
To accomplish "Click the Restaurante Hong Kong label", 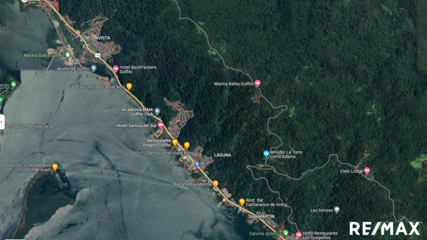I will click(x=171, y=153).
